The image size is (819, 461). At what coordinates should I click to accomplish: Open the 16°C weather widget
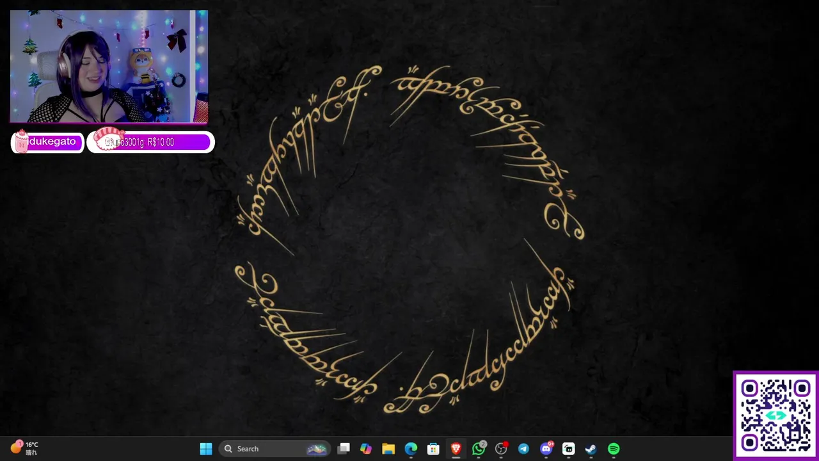click(x=24, y=448)
